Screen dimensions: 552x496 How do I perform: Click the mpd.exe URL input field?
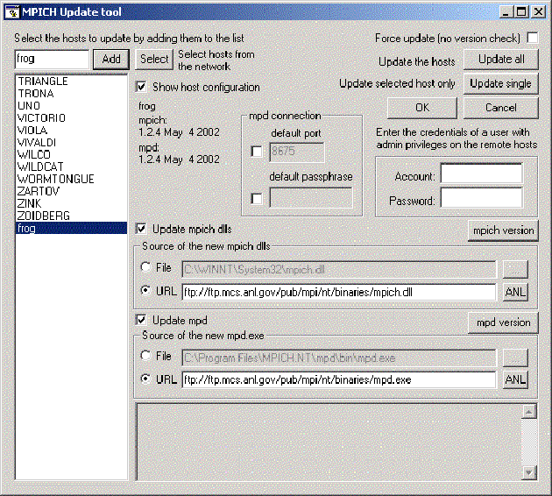coord(339,379)
